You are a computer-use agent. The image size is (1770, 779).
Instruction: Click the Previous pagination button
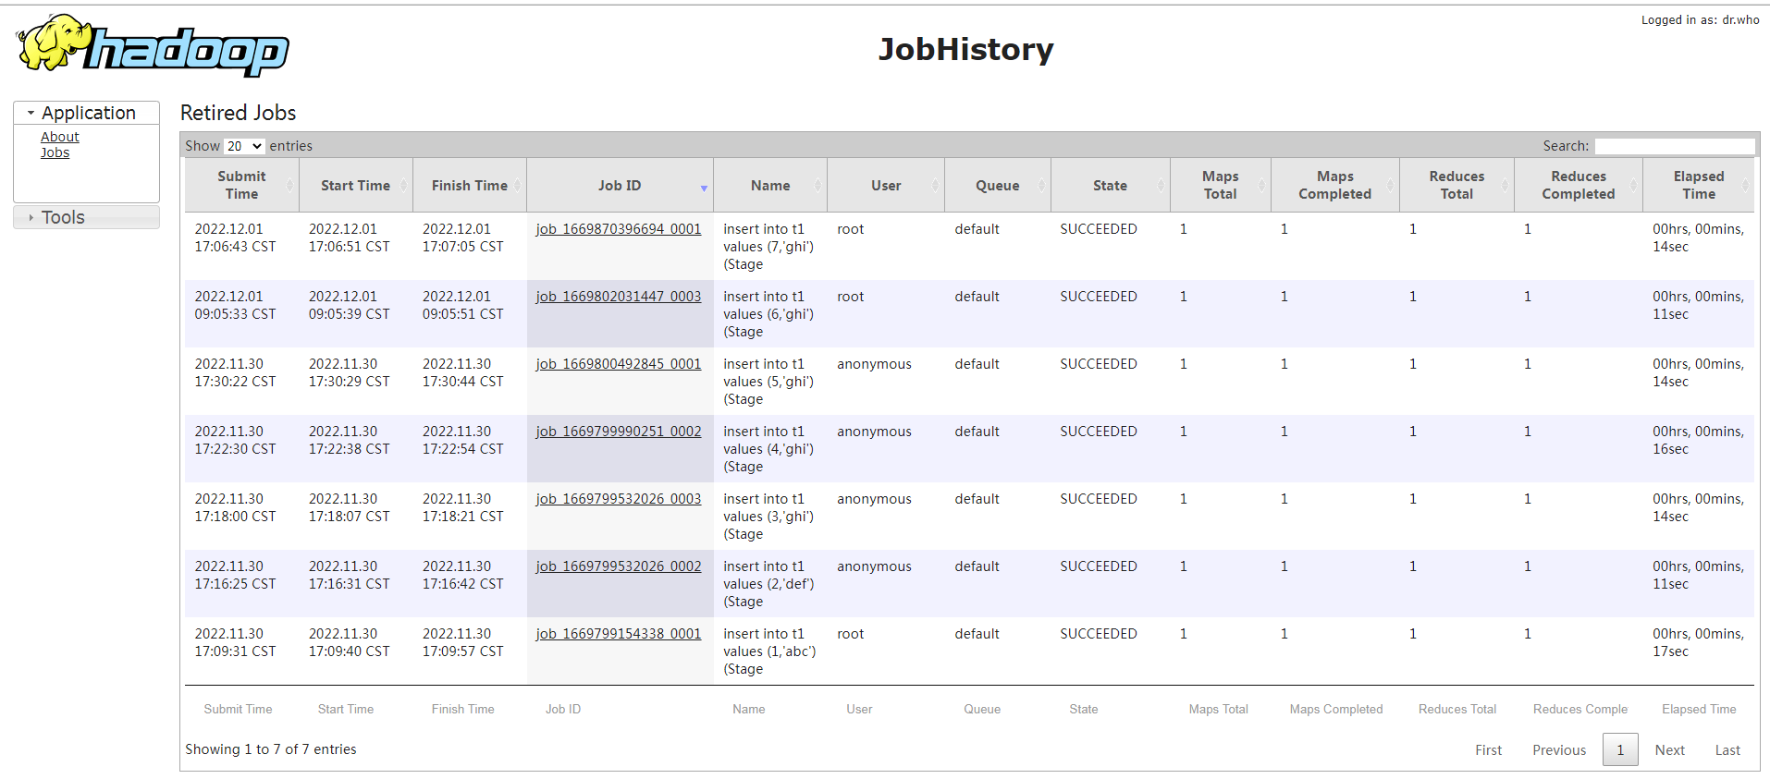(1559, 750)
